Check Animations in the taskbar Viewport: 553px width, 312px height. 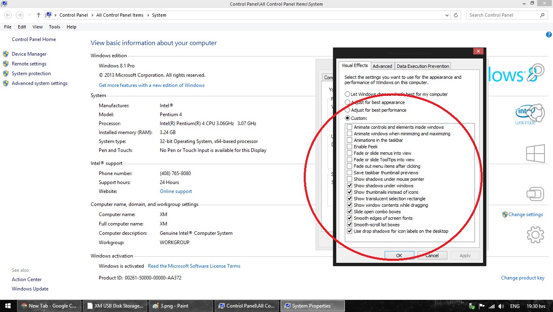349,140
